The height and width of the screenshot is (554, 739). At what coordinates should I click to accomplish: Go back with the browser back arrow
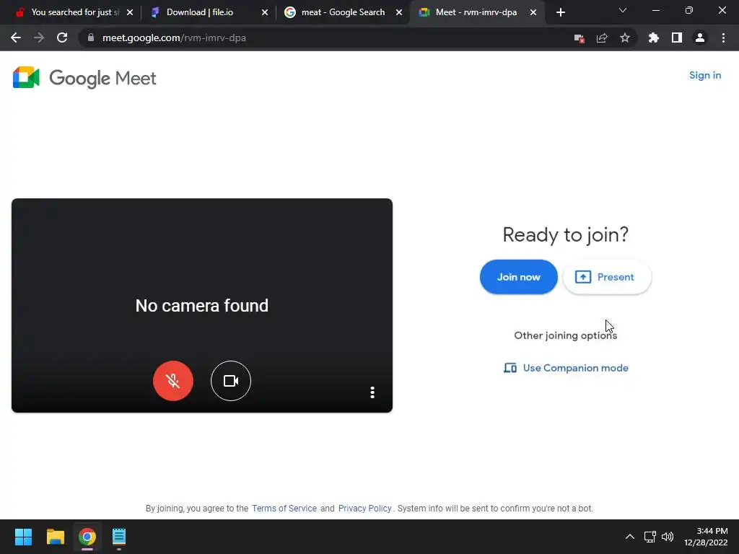tap(16, 38)
